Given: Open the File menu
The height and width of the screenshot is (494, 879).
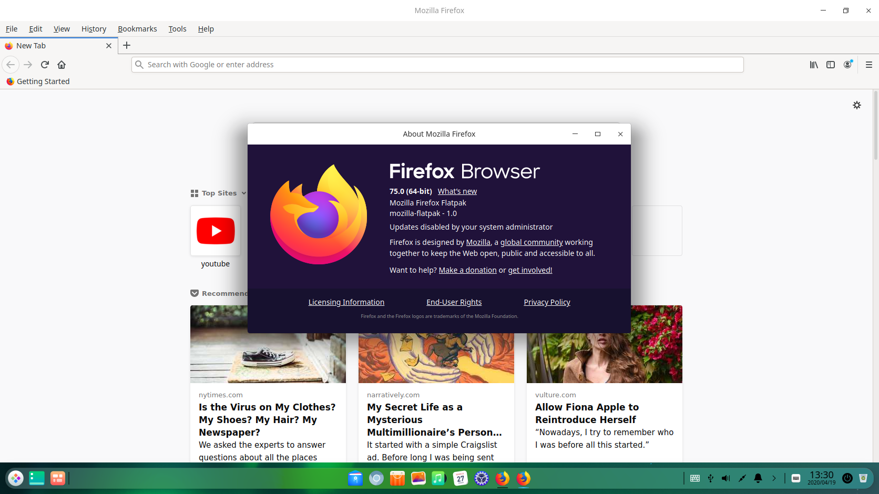Looking at the screenshot, I should click(x=12, y=29).
